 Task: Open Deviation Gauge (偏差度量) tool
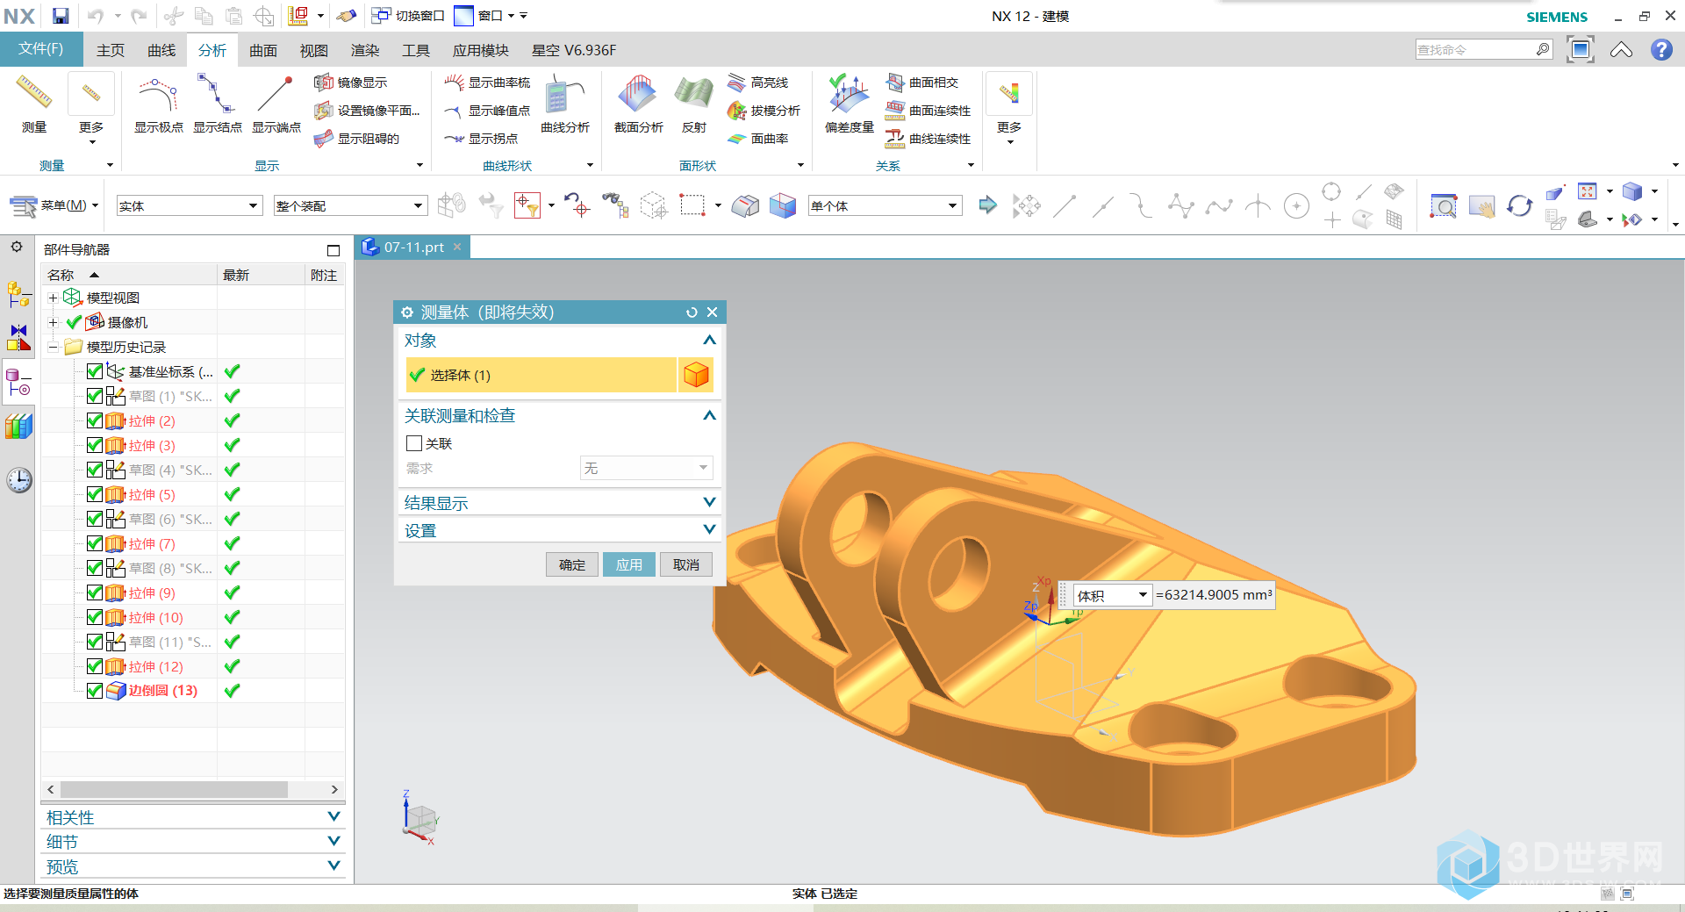(849, 104)
